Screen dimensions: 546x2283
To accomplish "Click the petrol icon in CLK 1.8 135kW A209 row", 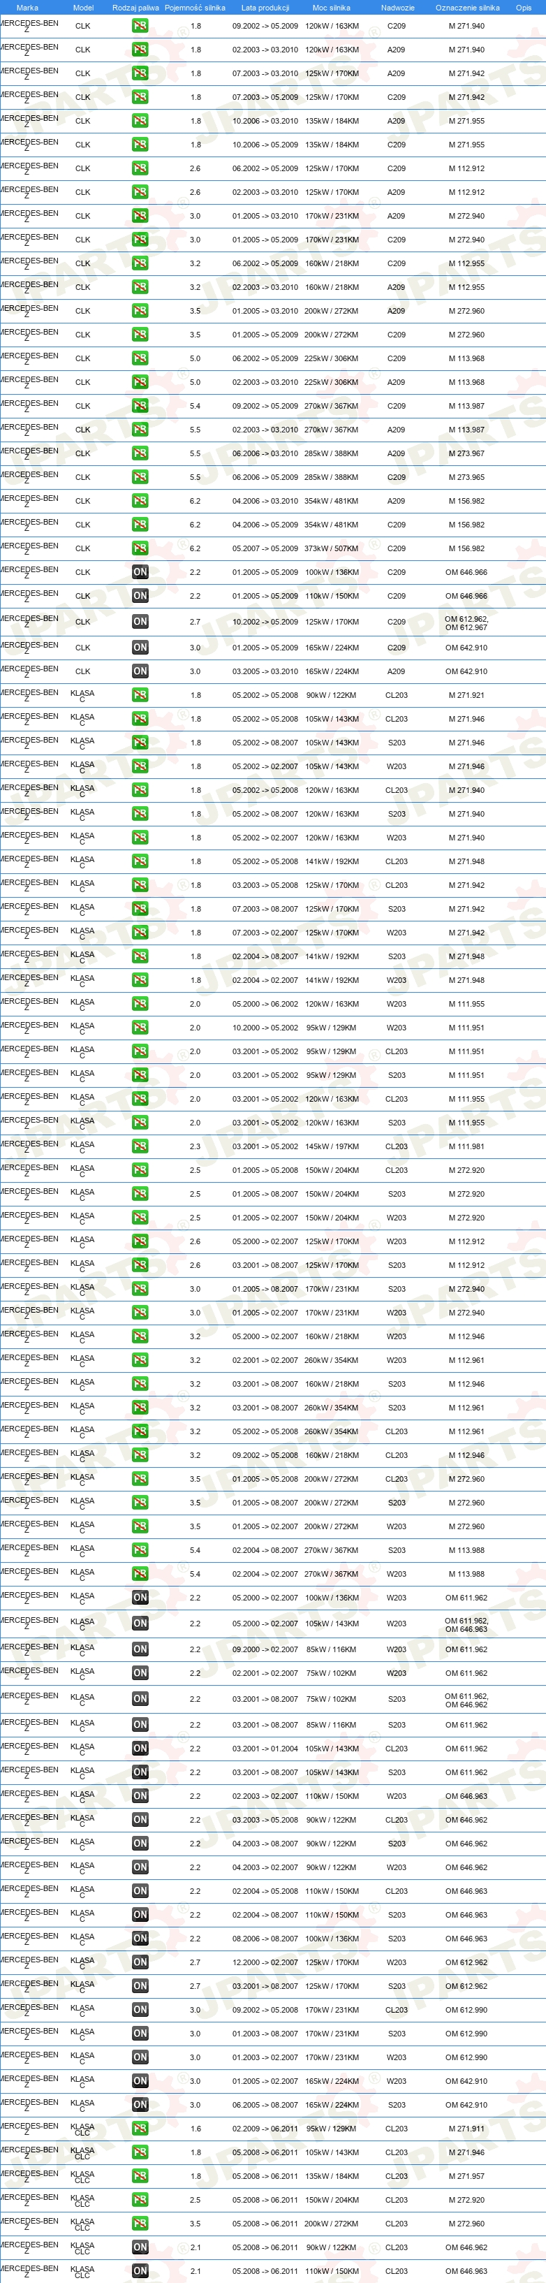I will coord(140,122).
